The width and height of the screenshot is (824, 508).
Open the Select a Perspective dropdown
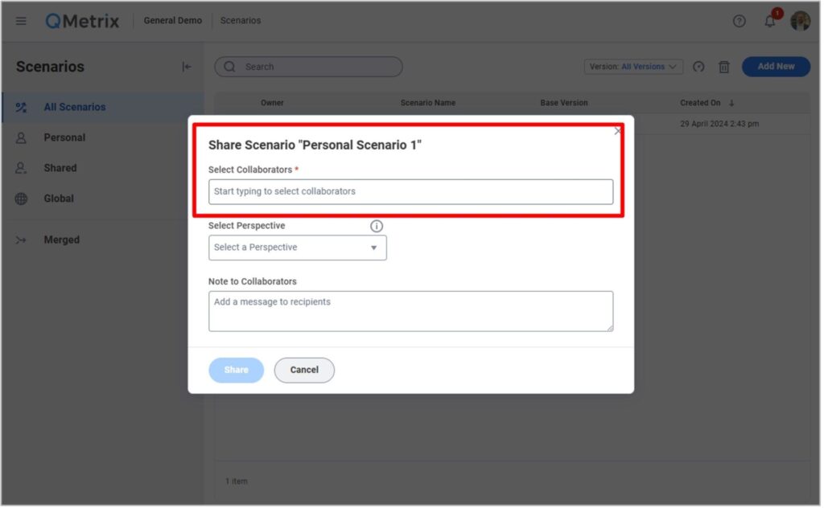297,248
